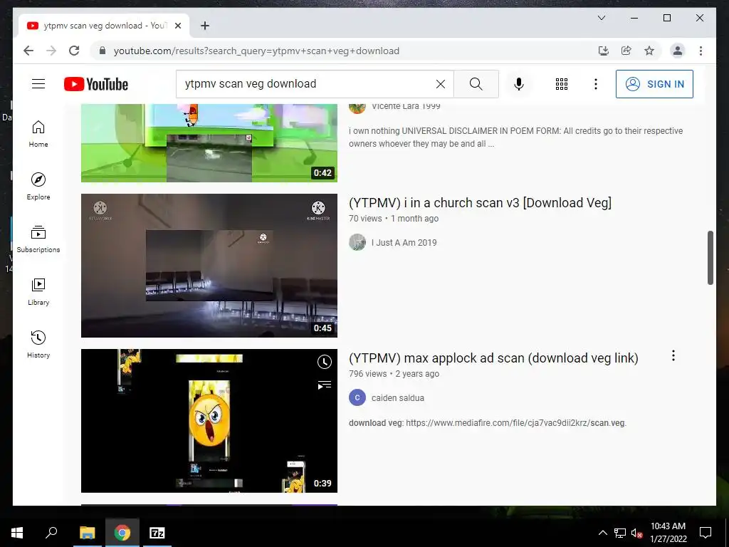Open title (YTPMV) max applock ad scan
This screenshot has width=729, height=547.
click(493, 358)
